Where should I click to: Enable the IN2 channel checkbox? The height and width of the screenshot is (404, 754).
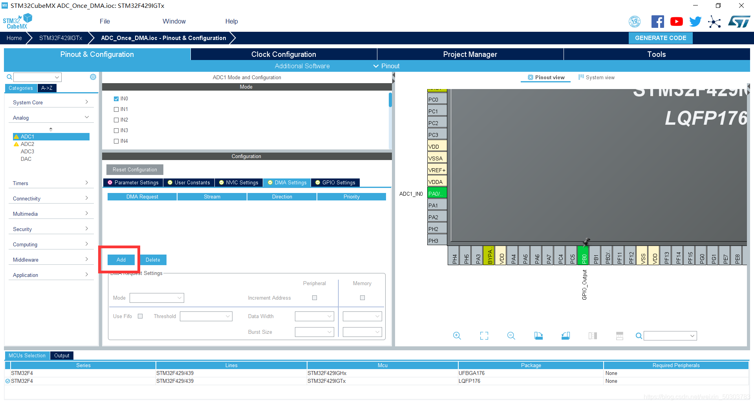pyautogui.click(x=116, y=120)
